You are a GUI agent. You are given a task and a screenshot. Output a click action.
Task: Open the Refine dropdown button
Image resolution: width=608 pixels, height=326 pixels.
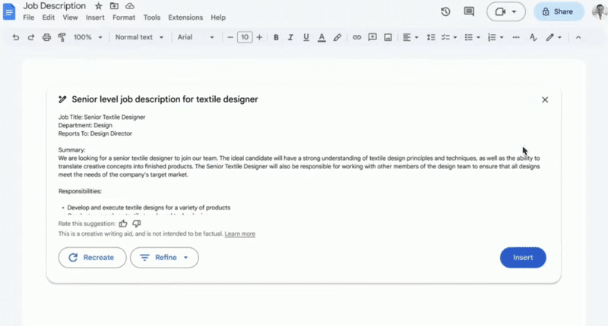[x=164, y=258]
